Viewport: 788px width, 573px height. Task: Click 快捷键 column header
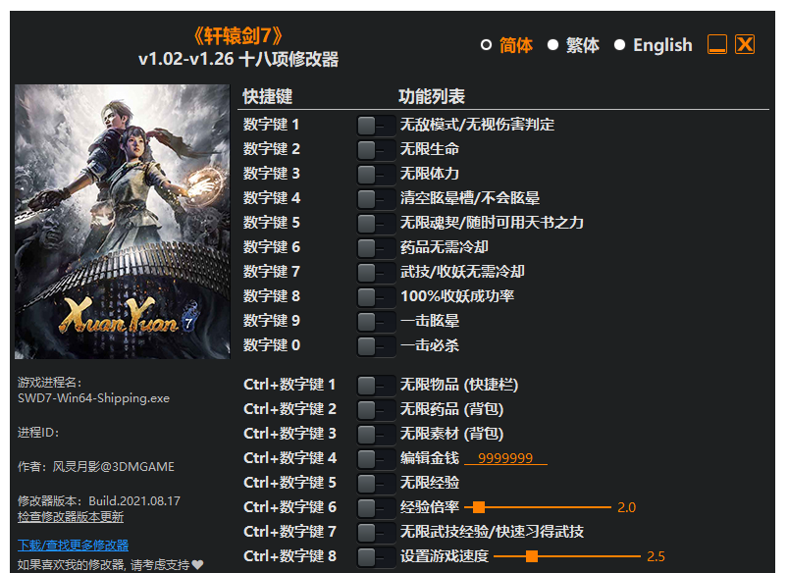(x=268, y=96)
